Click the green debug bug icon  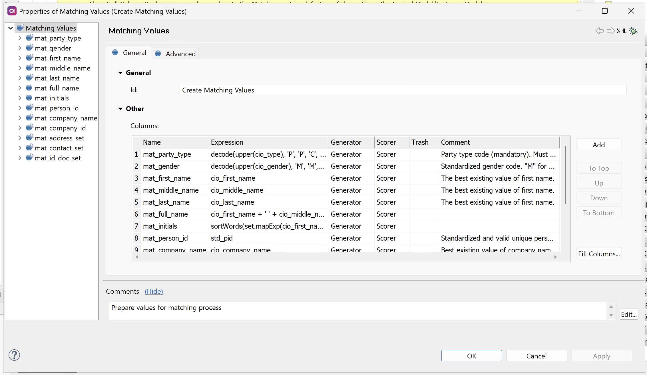(633, 31)
